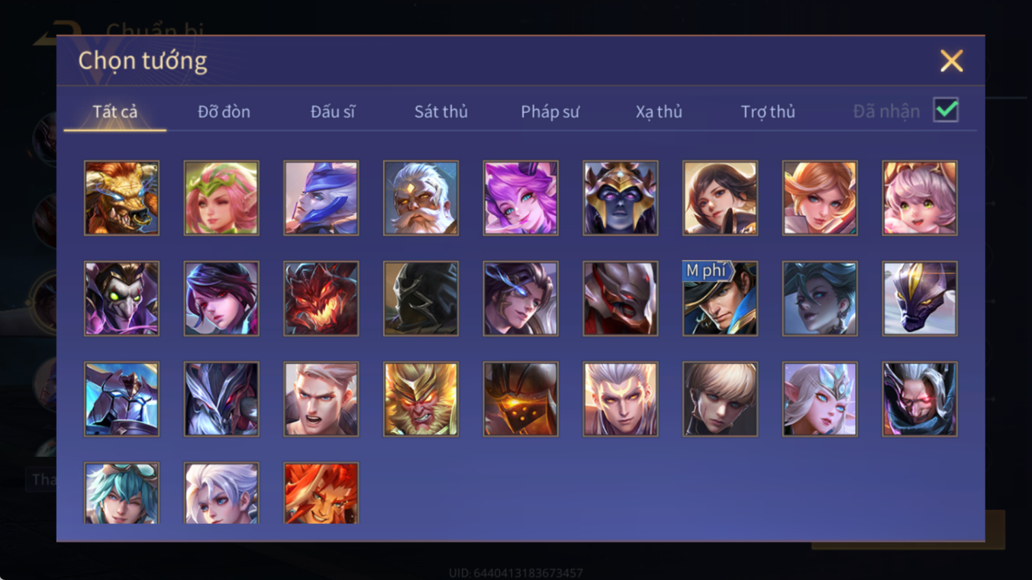Switch to the 'Đấu sĩ' tab
The height and width of the screenshot is (580, 1032).
click(333, 111)
